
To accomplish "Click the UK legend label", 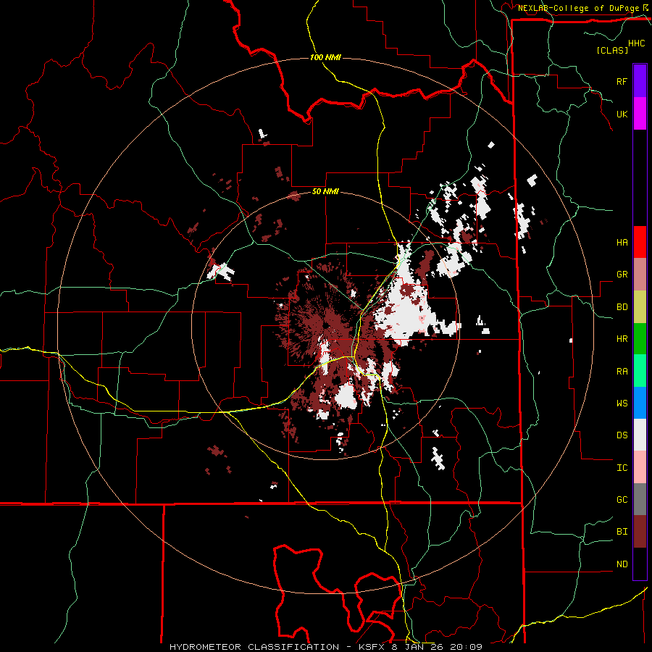I will (x=622, y=114).
